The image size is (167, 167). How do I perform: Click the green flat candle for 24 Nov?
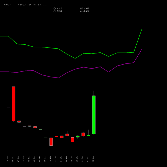coord(8,108)
